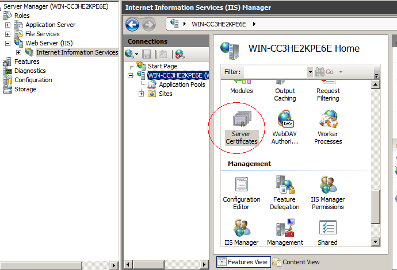
Task: Open the Configuration Editor icon
Action: tap(242, 193)
